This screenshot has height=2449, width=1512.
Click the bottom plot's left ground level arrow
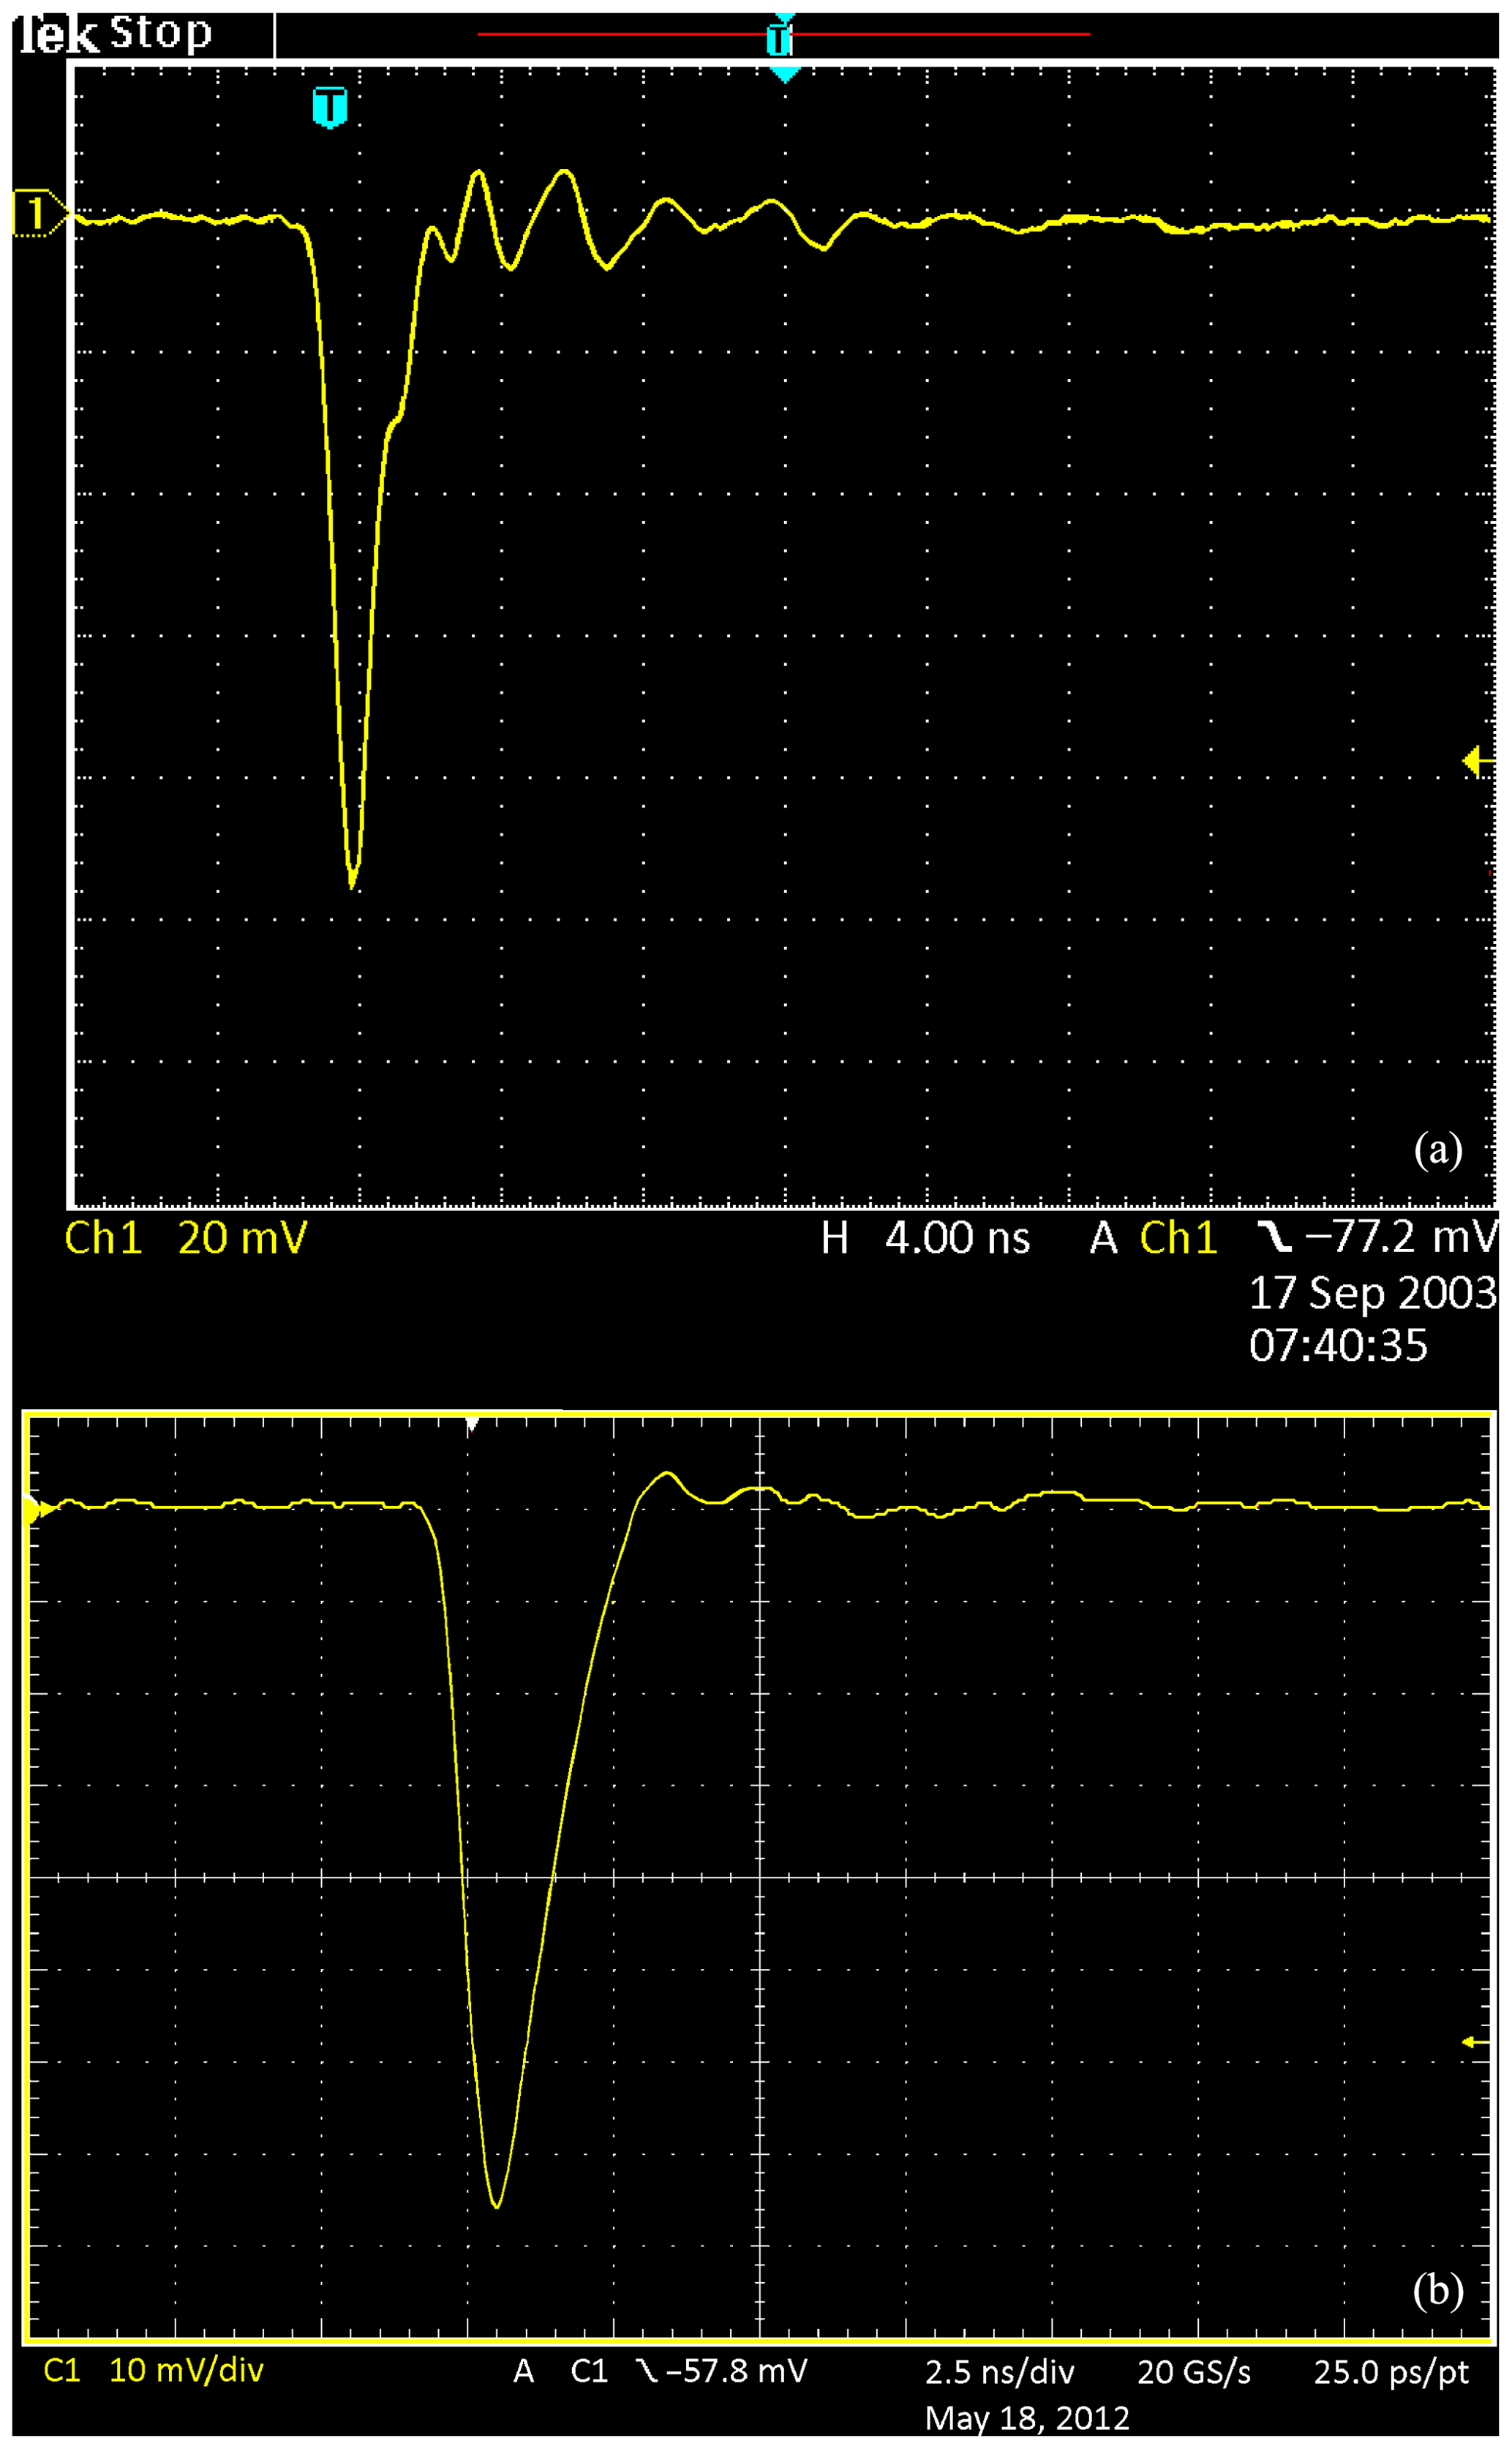pos(38,1509)
